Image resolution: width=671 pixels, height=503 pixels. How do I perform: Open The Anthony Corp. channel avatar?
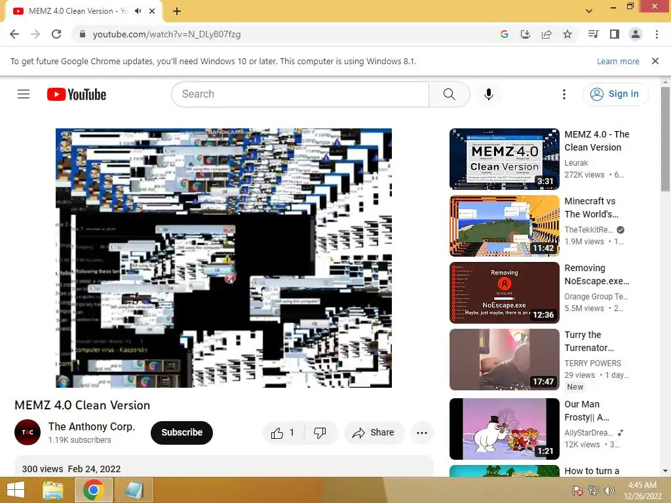(x=28, y=432)
